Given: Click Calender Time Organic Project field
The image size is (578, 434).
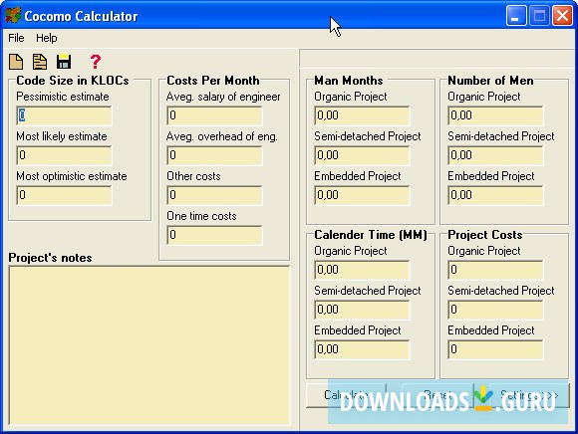Looking at the screenshot, I should click(362, 270).
